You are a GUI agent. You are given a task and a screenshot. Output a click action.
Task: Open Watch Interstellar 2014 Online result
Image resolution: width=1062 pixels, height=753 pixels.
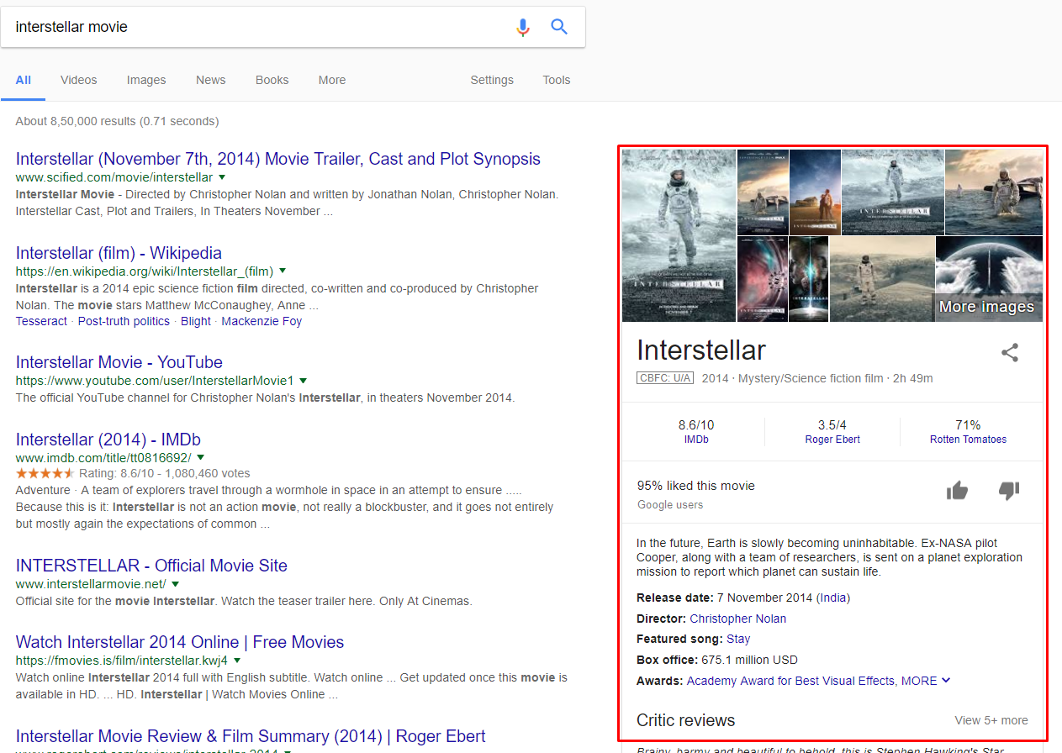click(180, 642)
